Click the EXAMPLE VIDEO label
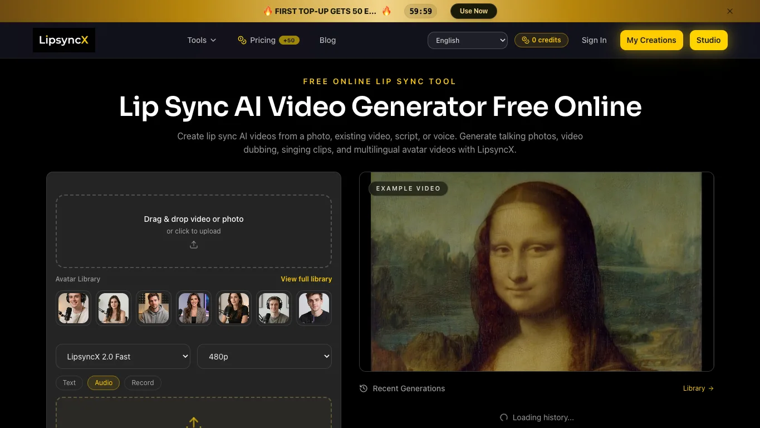 pyautogui.click(x=408, y=188)
